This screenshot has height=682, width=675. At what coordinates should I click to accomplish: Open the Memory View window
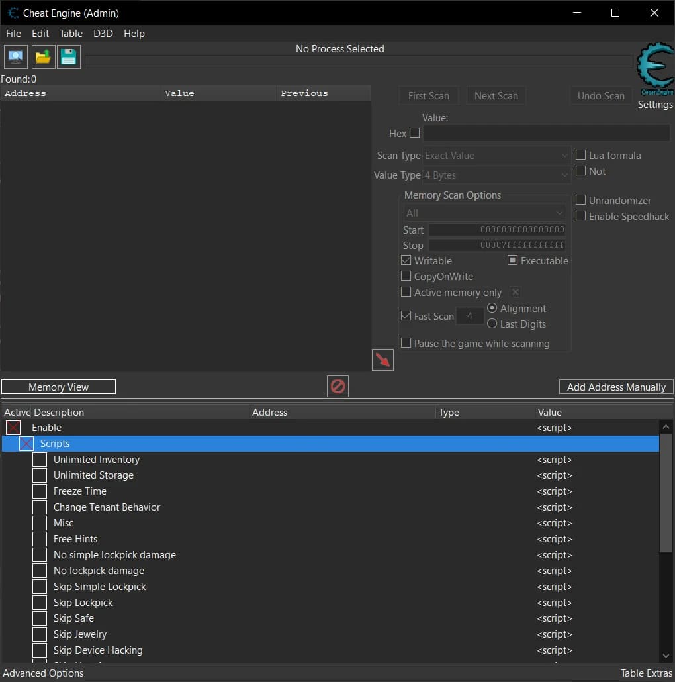(x=59, y=387)
